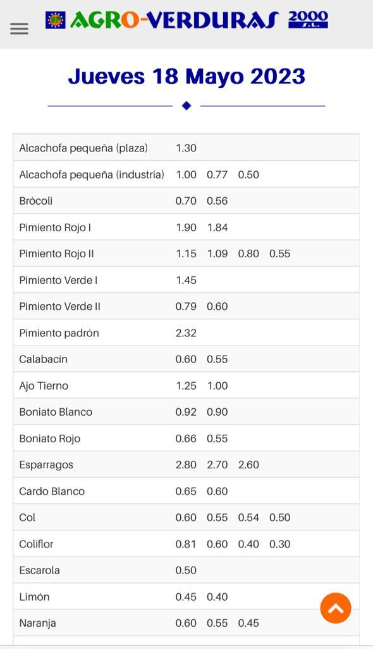Select the Boniato Blanco price 0.92
Screen dimensions: 373x649
186,412
